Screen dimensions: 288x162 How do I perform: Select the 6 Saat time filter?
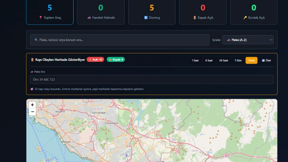click(x=209, y=60)
